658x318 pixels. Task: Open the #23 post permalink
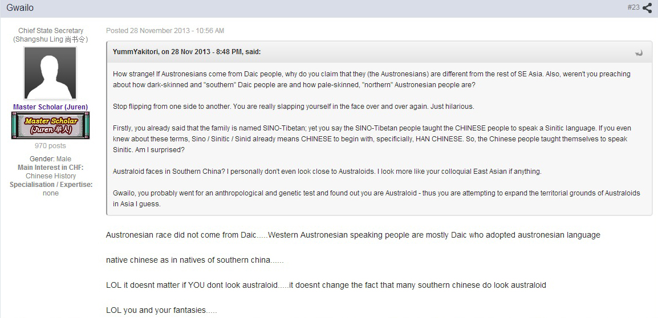point(633,7)
